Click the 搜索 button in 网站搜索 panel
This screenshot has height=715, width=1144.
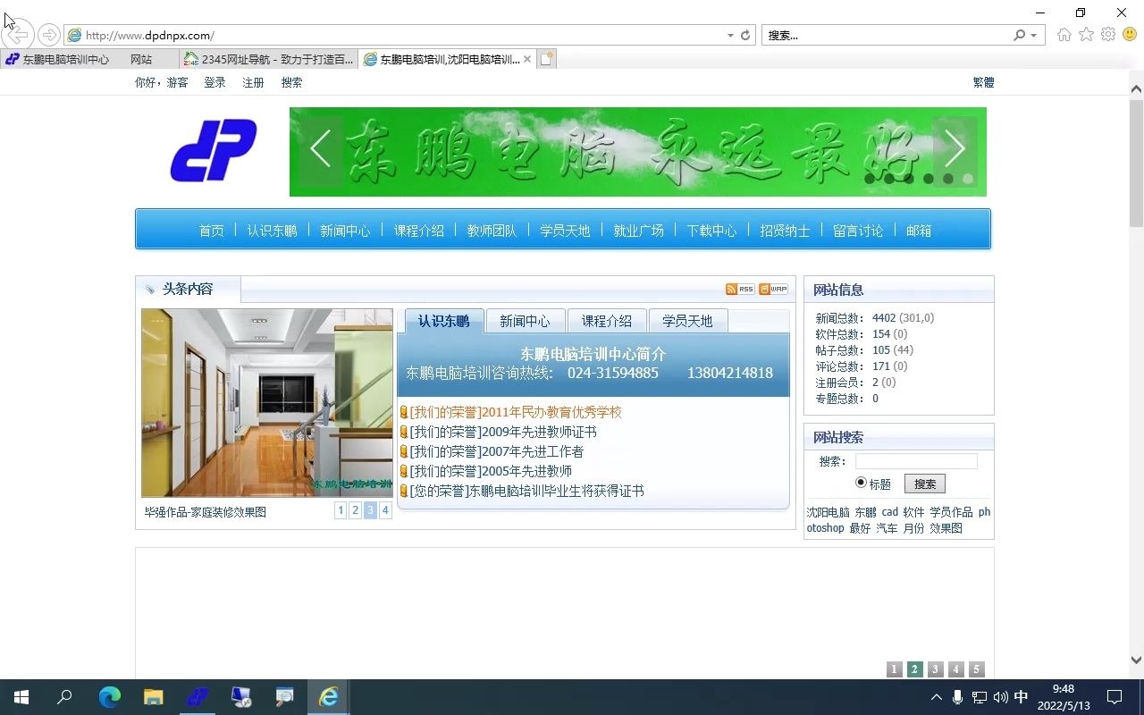click(x=924, y=484)
